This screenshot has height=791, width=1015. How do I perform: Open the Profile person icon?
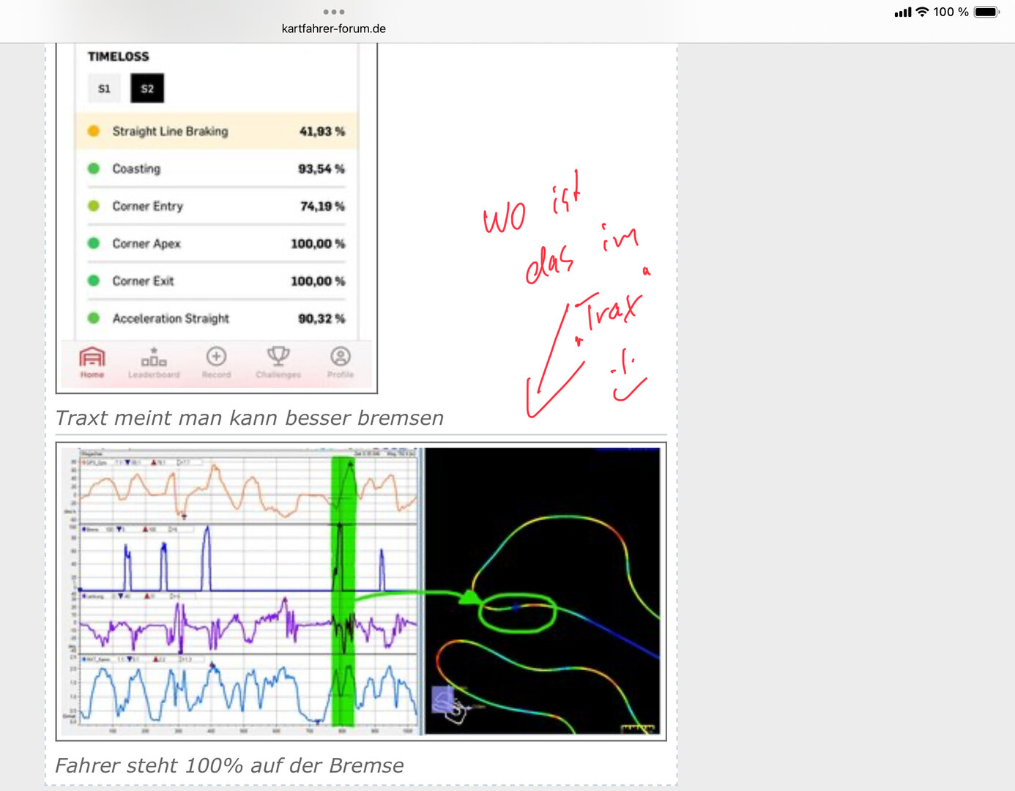(340, 362)
